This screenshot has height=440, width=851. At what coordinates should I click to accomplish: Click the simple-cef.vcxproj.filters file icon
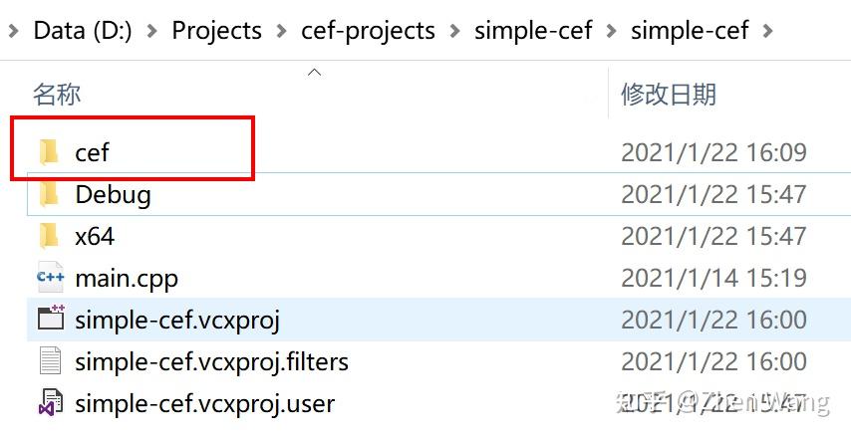click(50, 361)
